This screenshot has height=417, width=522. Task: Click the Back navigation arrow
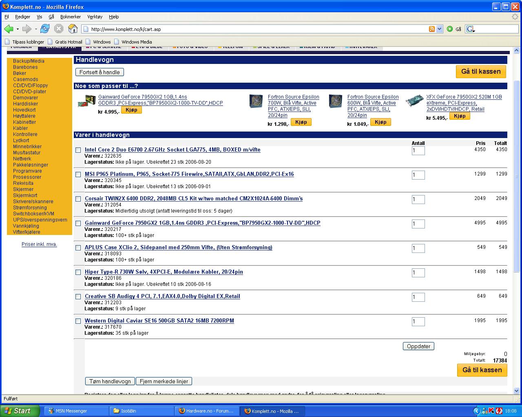tap(9, 29)
